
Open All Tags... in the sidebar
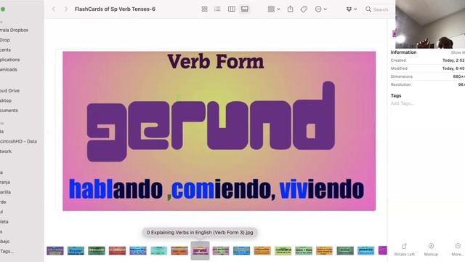click(7, 251)
